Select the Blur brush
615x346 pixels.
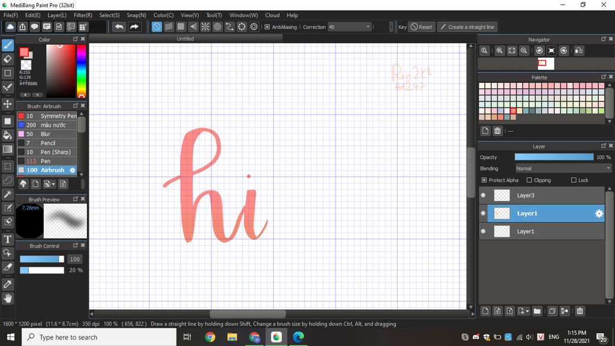[47, 134]
